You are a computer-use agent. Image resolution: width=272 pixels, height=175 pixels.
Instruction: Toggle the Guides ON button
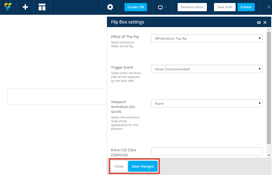point(135,7)
